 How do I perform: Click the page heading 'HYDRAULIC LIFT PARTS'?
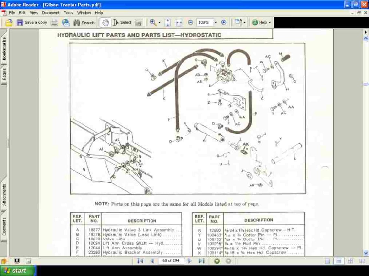139,35
